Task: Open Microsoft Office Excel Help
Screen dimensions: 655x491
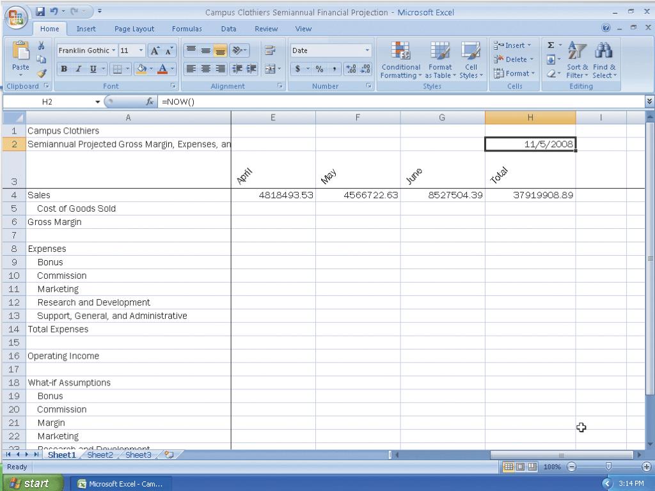Action: click(x=606, y=28)
